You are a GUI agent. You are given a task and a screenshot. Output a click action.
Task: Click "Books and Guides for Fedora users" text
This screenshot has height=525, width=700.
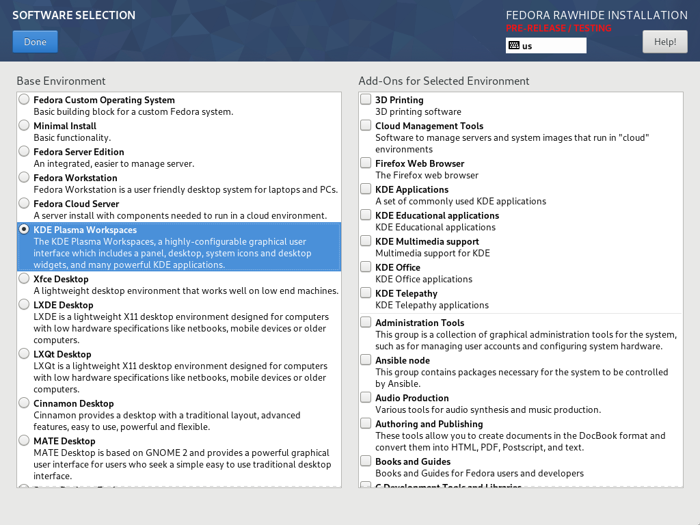click(479, 473)
